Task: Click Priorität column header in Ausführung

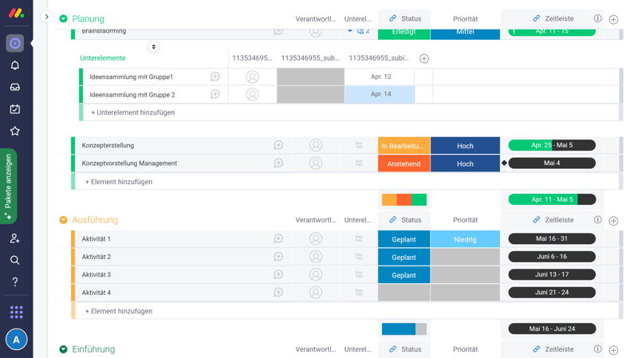Action: click(x=465, y=220)
